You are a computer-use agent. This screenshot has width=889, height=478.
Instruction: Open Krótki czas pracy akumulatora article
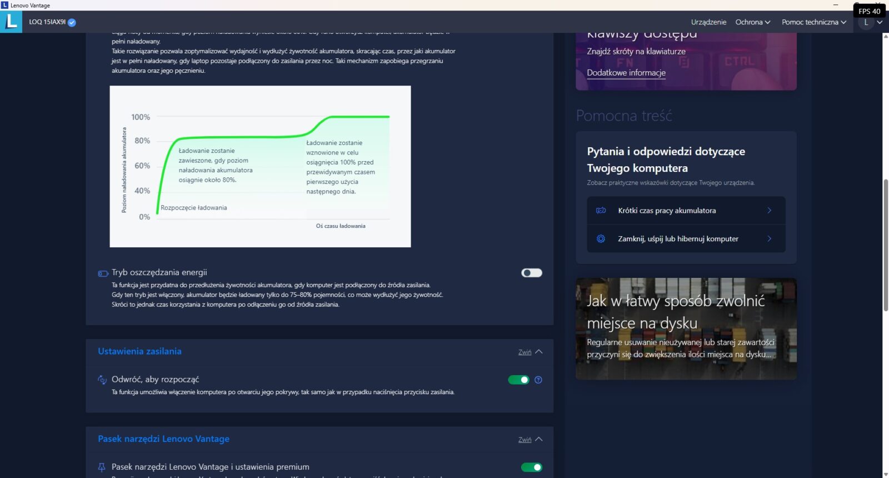(x=686, y=211)
